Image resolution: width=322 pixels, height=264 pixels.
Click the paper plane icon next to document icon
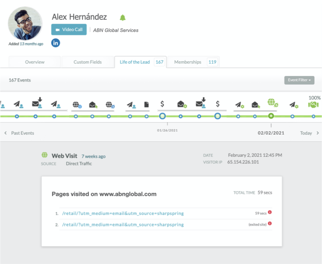click(131, 105)
